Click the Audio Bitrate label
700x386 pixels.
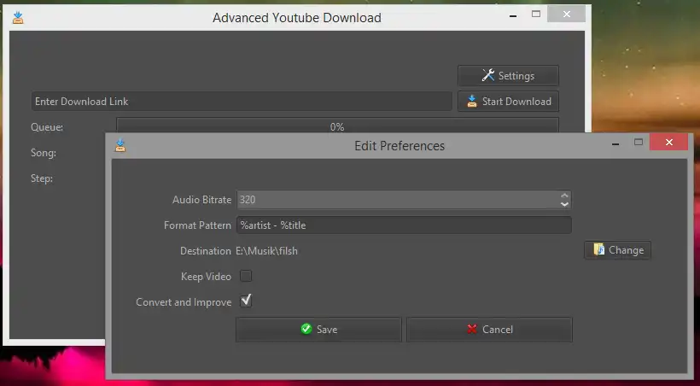(x=201, y=200)
